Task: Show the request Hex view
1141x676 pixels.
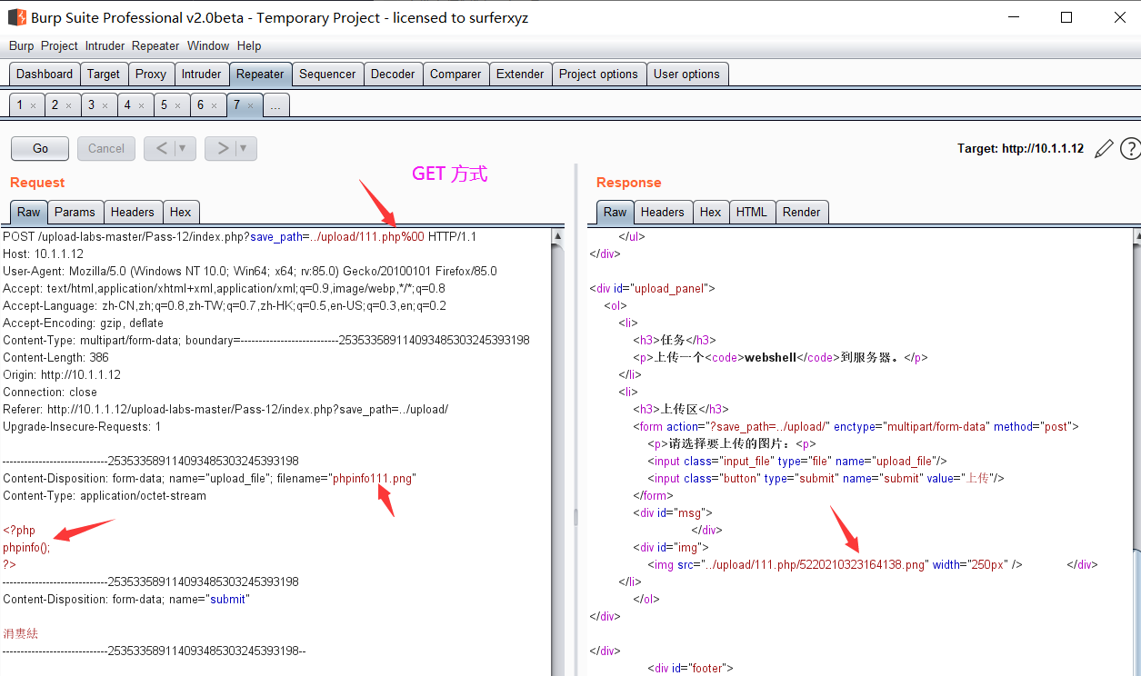Action: (181, 212)
